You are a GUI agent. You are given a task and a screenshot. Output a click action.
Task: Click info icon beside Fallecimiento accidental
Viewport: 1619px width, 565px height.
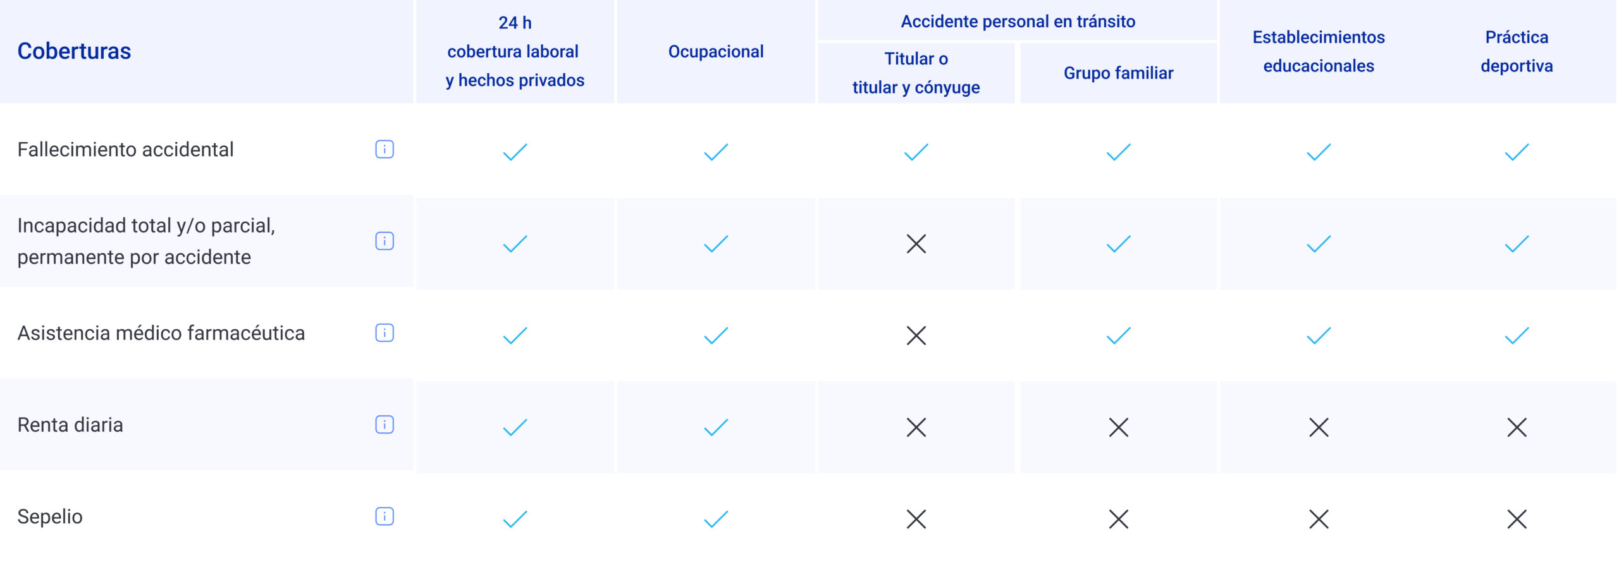click(385, 149)
